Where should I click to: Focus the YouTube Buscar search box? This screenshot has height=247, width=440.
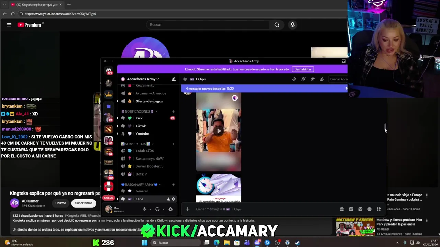[208, 25]
